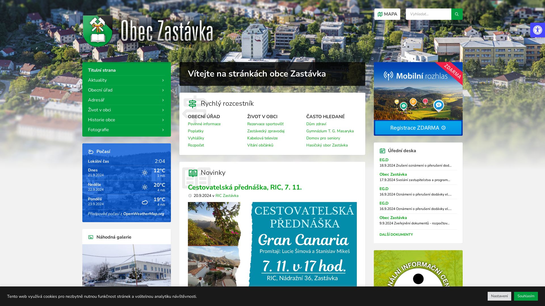Open Poplatky link
The height and width of the screenshot is (306, 545).
(x=196, y=131)
